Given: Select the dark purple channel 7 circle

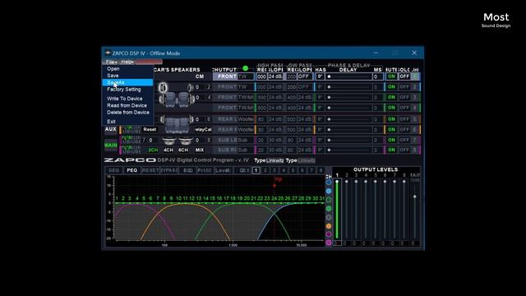Looking at the screenshot, I should pyautogui.click(x=329, y=234).
